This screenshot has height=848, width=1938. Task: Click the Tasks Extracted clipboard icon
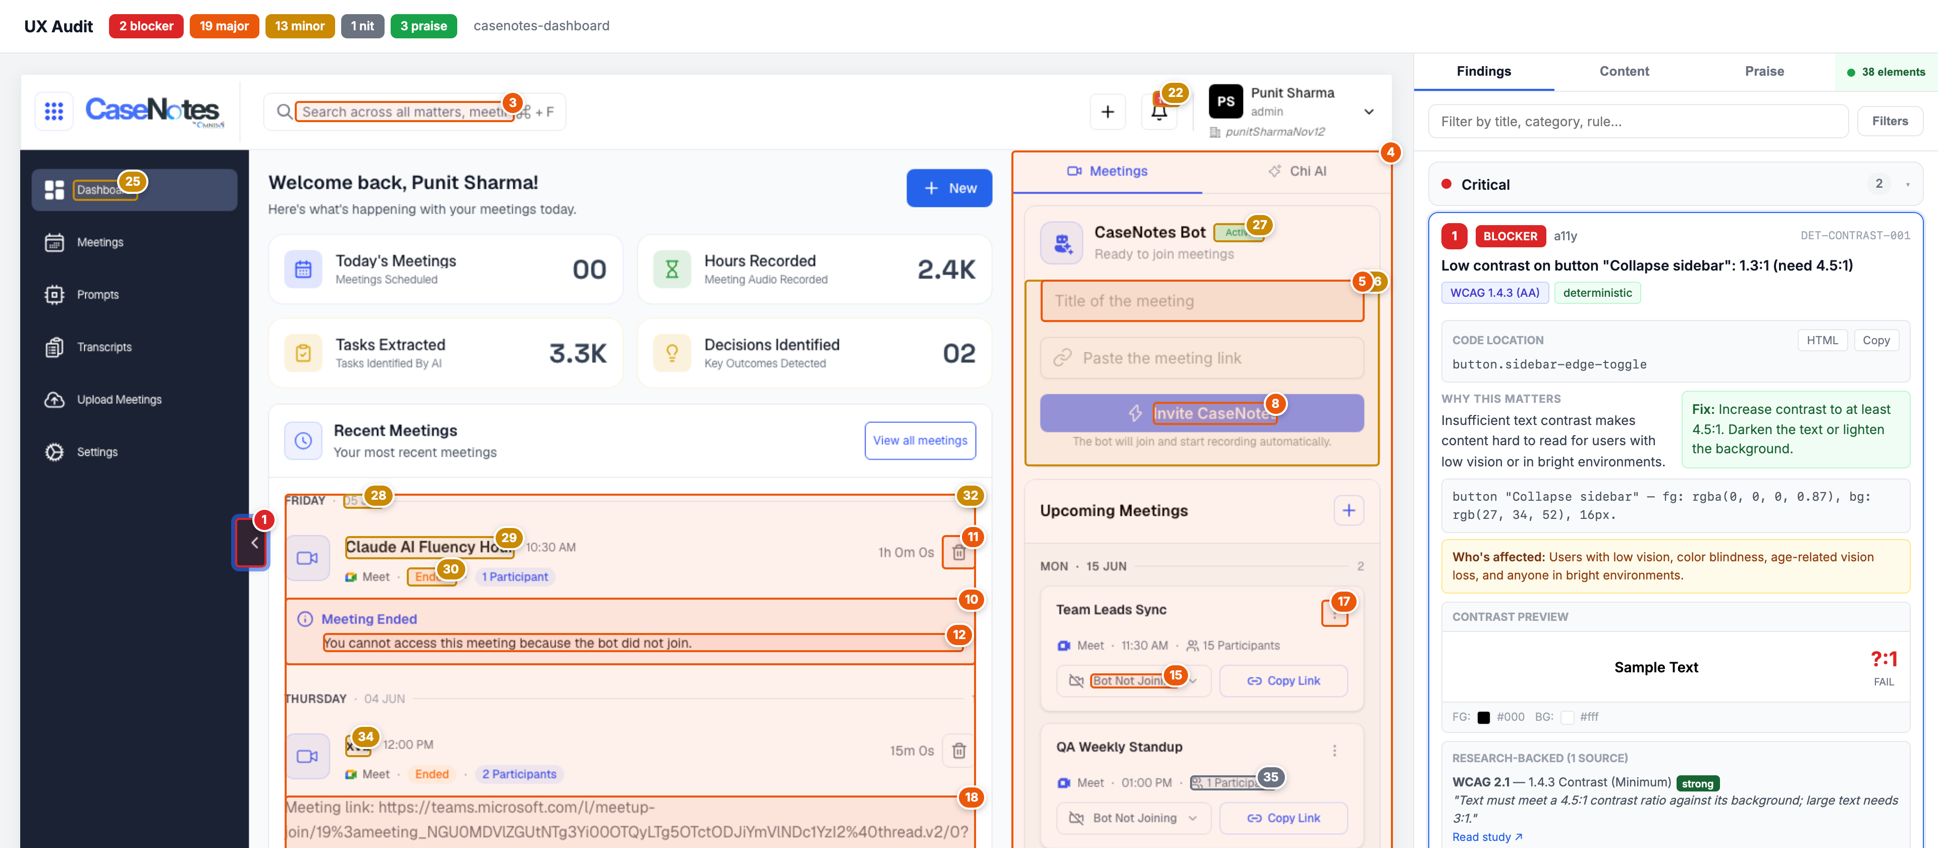pos(303,353)
